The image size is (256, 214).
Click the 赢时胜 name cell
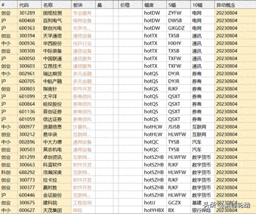click(x=50, y=187)
